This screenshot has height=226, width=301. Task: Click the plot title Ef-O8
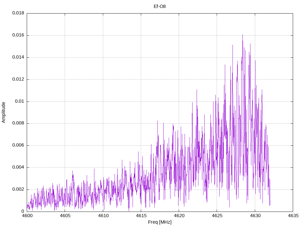[160, 6]
